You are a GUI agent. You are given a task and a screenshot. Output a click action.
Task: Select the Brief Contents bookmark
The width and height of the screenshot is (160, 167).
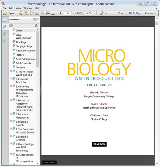tap(23, 63)
